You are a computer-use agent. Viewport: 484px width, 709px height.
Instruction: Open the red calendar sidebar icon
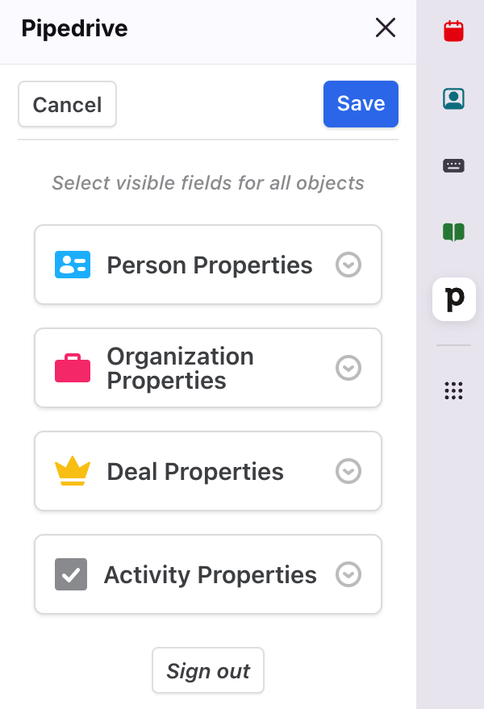tap(453, 31)
